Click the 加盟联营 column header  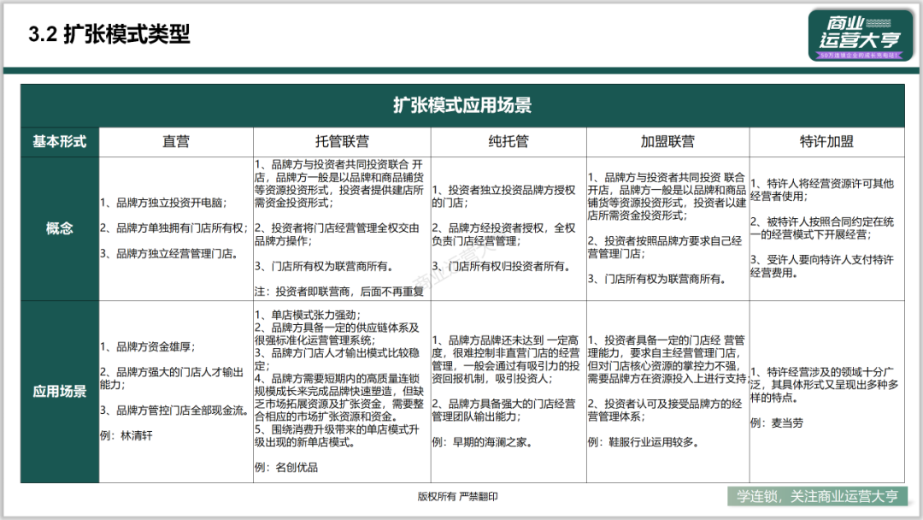click(x=667, y=142)
